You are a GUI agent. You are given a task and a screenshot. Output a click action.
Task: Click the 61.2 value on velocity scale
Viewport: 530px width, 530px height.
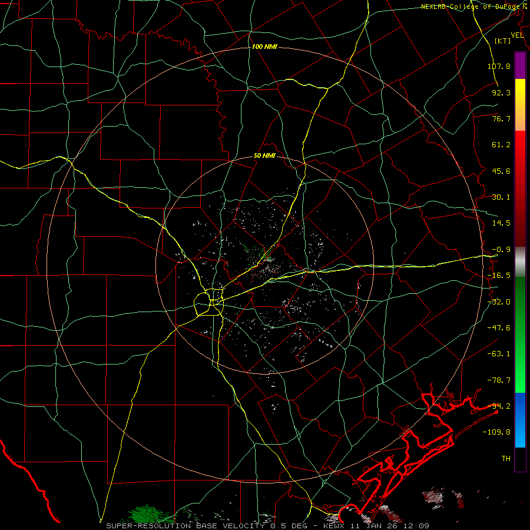(501, 145)
